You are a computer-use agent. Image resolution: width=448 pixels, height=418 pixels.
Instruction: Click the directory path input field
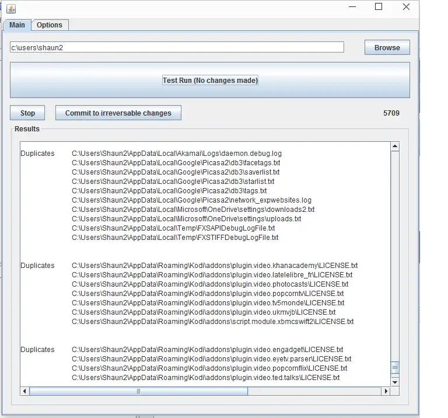(177, 47)
